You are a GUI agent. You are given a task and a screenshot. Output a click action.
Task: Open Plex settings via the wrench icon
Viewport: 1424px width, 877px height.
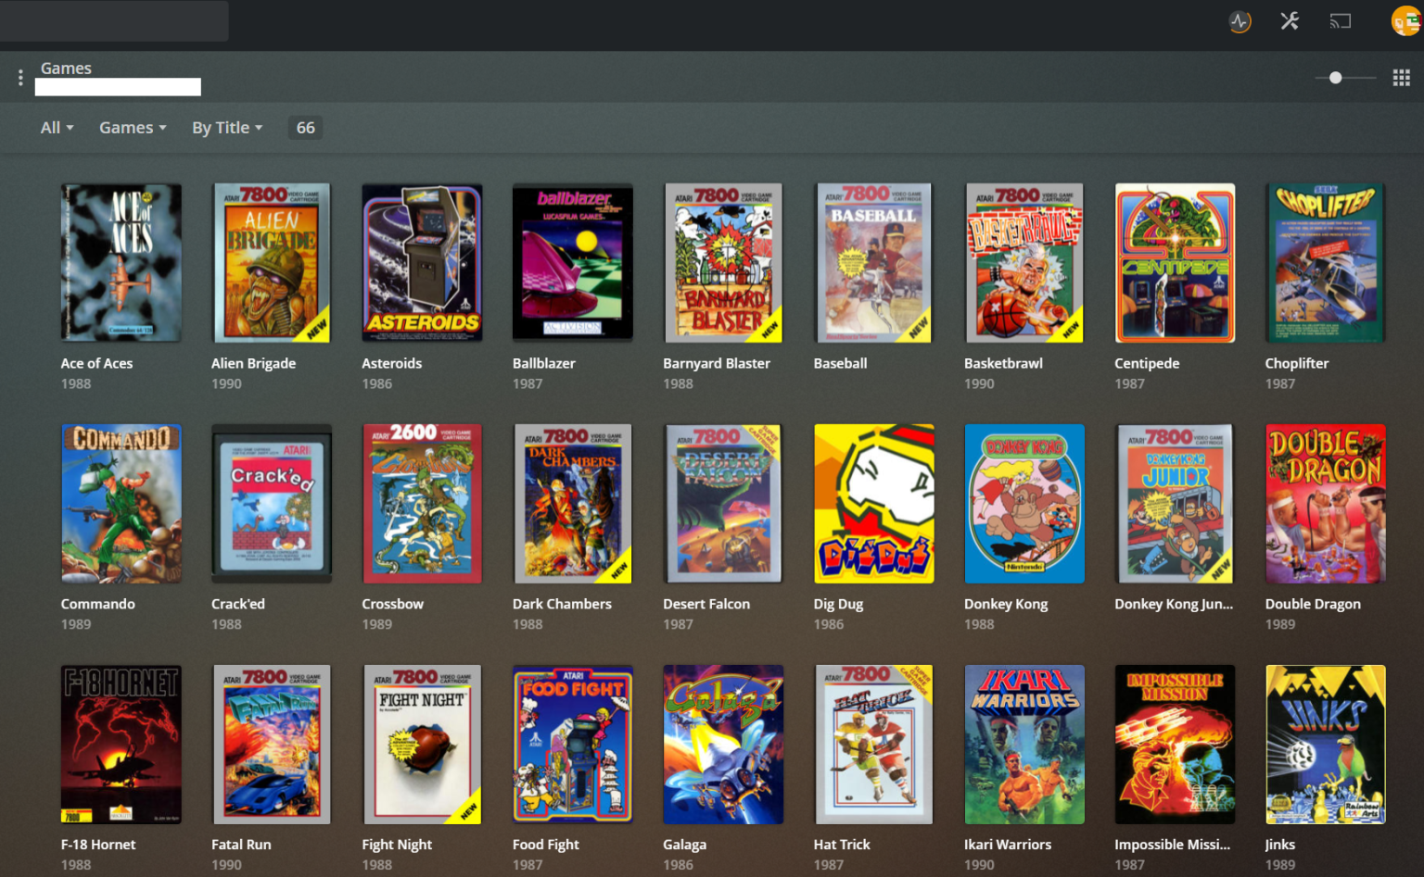click(x=1289, y=20)
